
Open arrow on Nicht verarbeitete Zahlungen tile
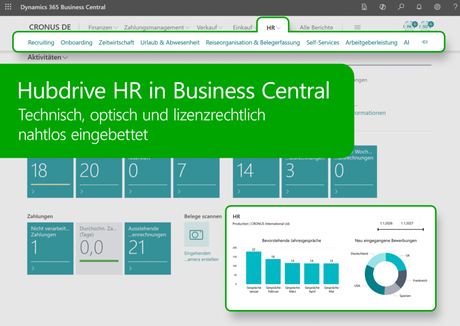click(33, 268)
